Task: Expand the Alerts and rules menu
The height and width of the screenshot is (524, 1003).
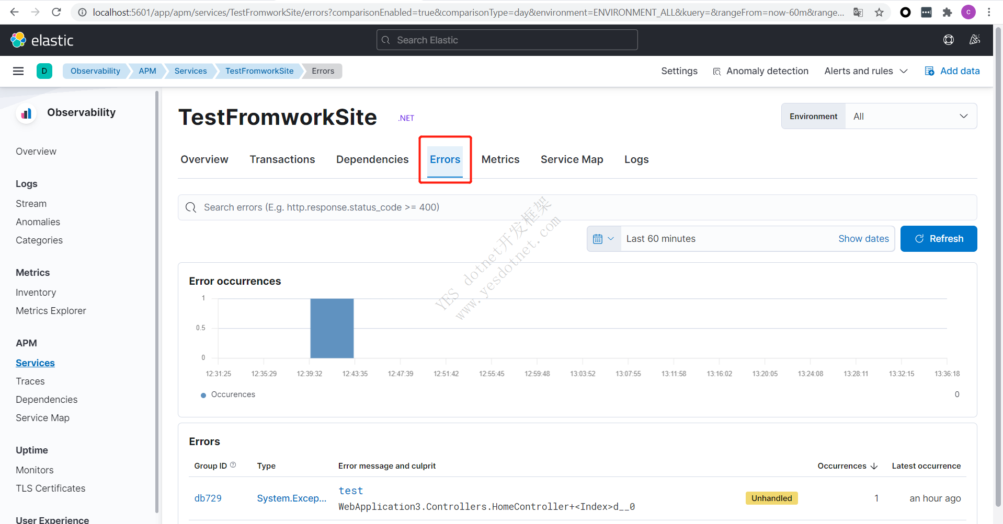Action: pyautogui.click(x=866, y=71)
